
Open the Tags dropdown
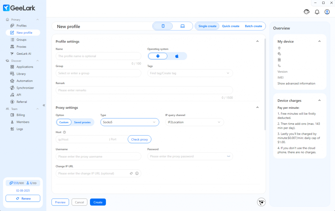point(190,73)
